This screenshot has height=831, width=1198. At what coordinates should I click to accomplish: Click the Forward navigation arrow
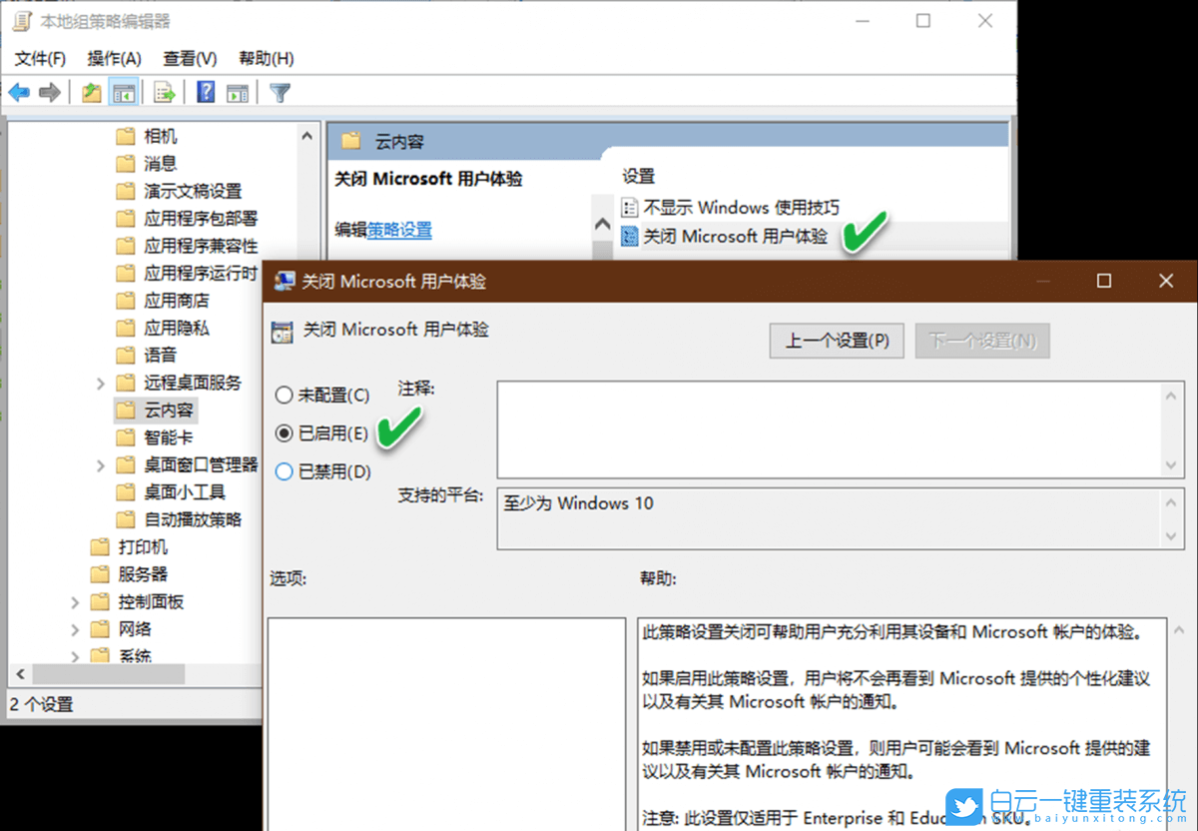[x=50, y=92]
